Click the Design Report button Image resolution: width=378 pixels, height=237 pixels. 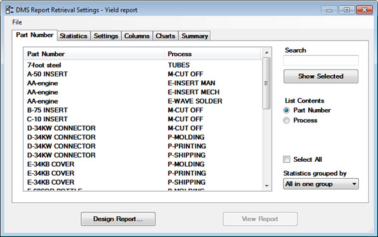pyautogui.click(x=118, y=219)
